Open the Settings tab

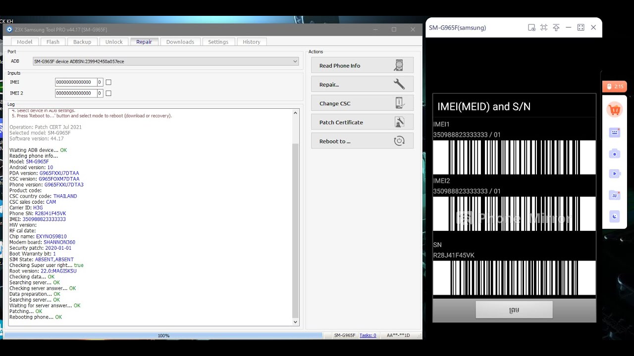tap(218, 42)
